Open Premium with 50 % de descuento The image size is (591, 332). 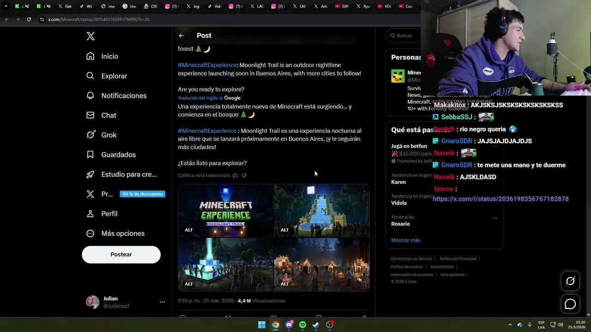[x=126, y=194]
